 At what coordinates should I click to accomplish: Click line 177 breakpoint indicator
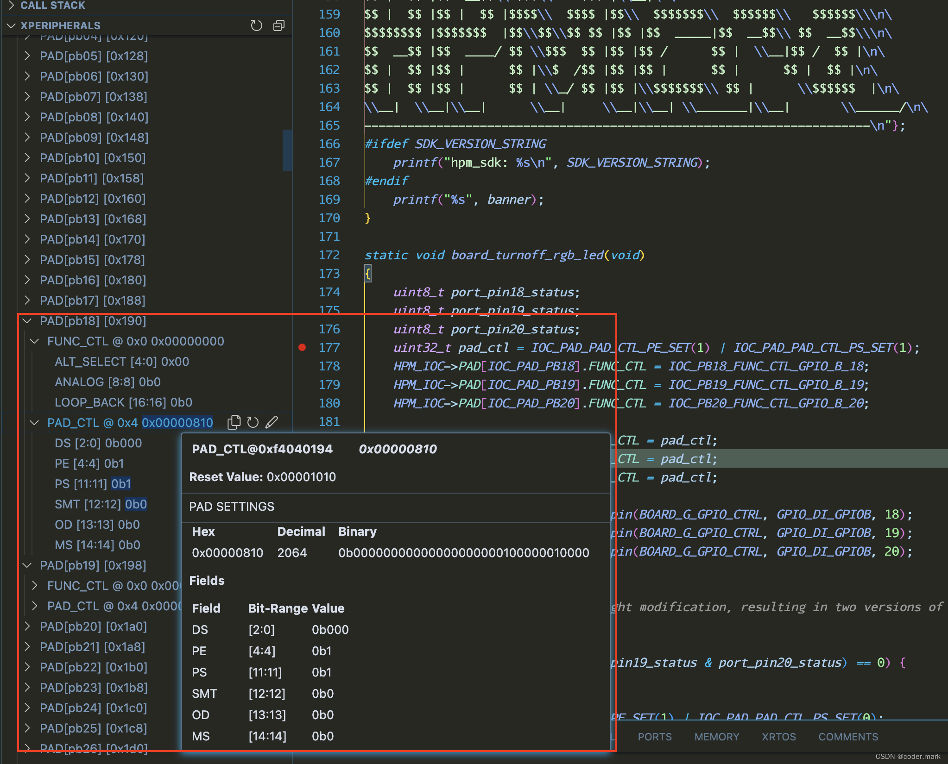(x=303, y=348)
